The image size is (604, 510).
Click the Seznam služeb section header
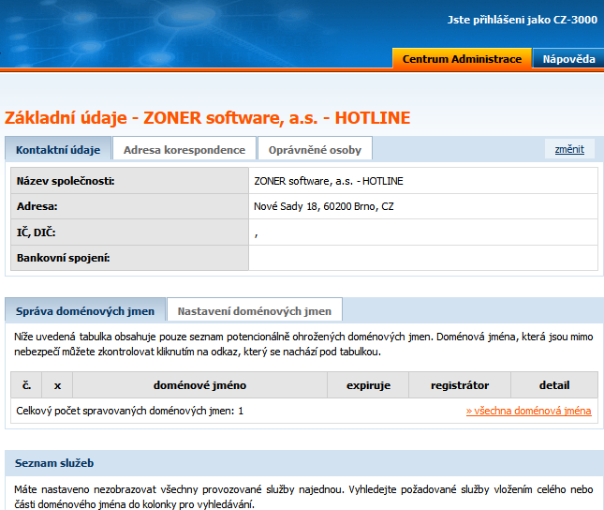click(x=54, y=463)
